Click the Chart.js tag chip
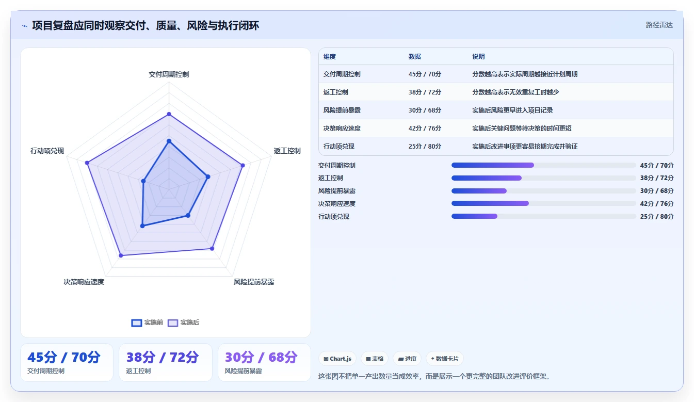Image resolution: width=694 pixels, height=402 pixels. (337, 359)
